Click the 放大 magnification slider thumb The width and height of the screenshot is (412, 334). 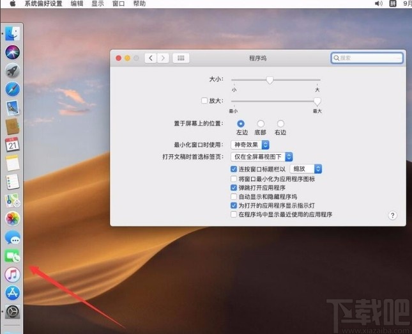pos(317,101)
